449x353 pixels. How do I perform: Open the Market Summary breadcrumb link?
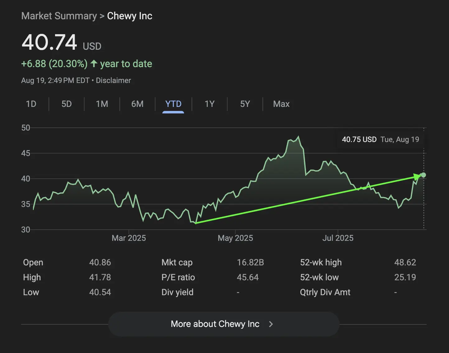59,16
